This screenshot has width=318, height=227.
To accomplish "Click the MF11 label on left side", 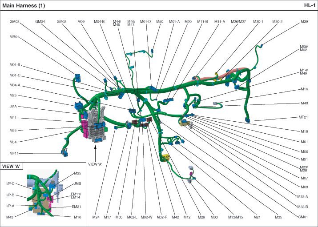I will click(15, 153).
